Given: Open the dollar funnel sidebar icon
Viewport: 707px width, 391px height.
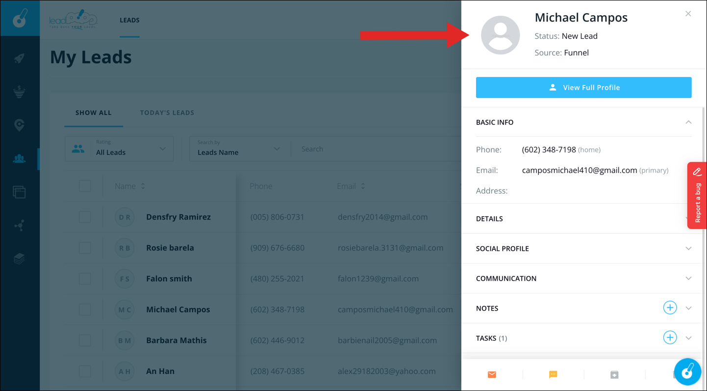Looking at the screenshot, I should [19, 92].
